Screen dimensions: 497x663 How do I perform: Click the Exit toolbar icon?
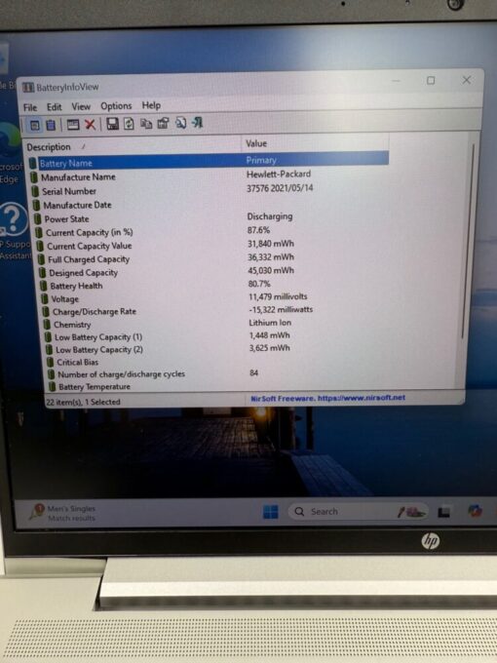(x=198, y=123)
